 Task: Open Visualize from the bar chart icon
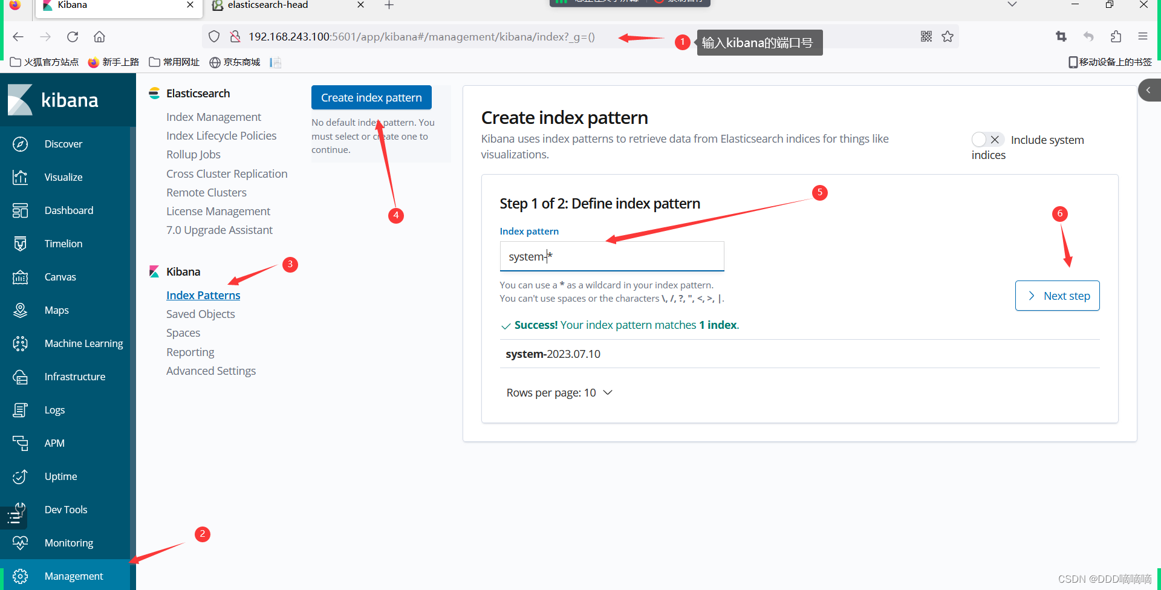[20, 177]
